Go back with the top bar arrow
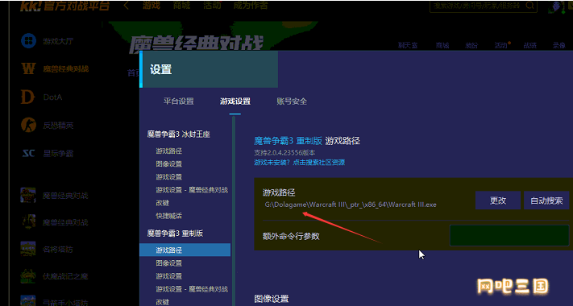This screenshot has width=573, height=306. [126, 6]
